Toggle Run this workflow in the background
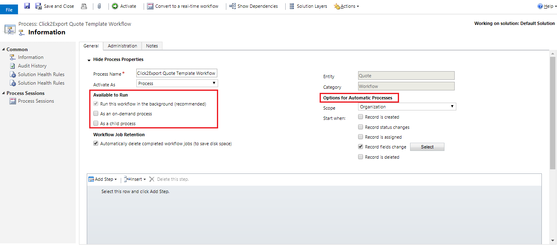This screenshot has width=557, height=245. [96, 104]
